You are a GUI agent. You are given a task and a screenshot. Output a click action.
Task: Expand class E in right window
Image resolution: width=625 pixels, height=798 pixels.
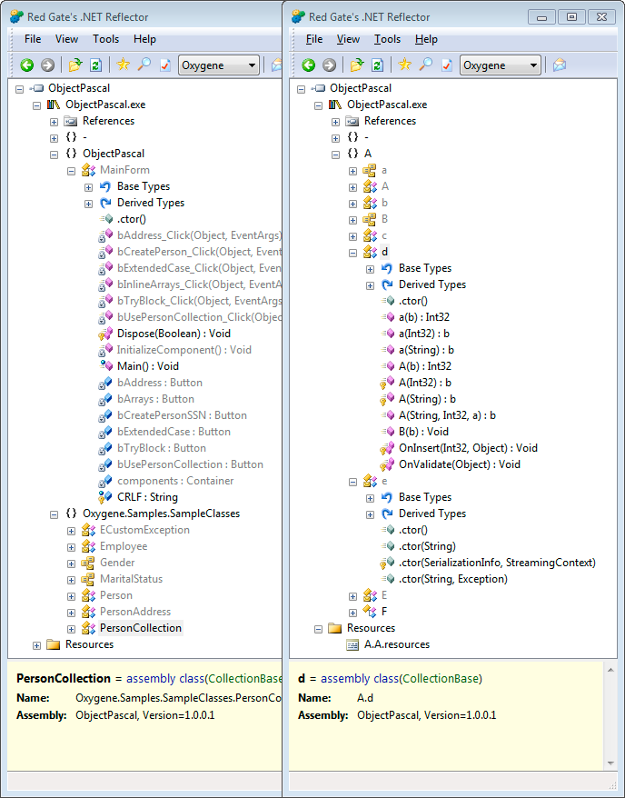click(353, 597)
